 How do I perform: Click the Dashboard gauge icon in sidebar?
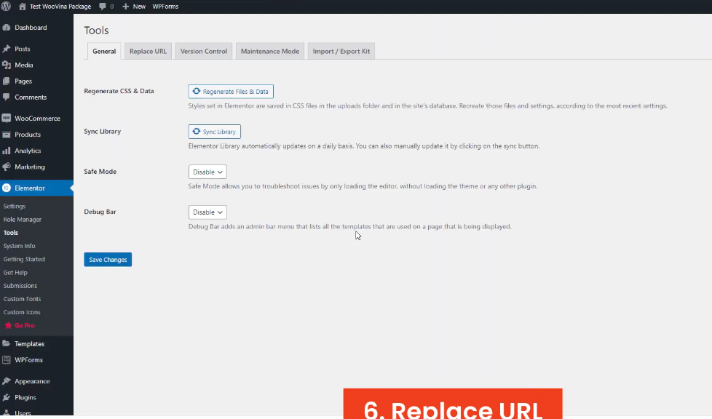(7, 28)
